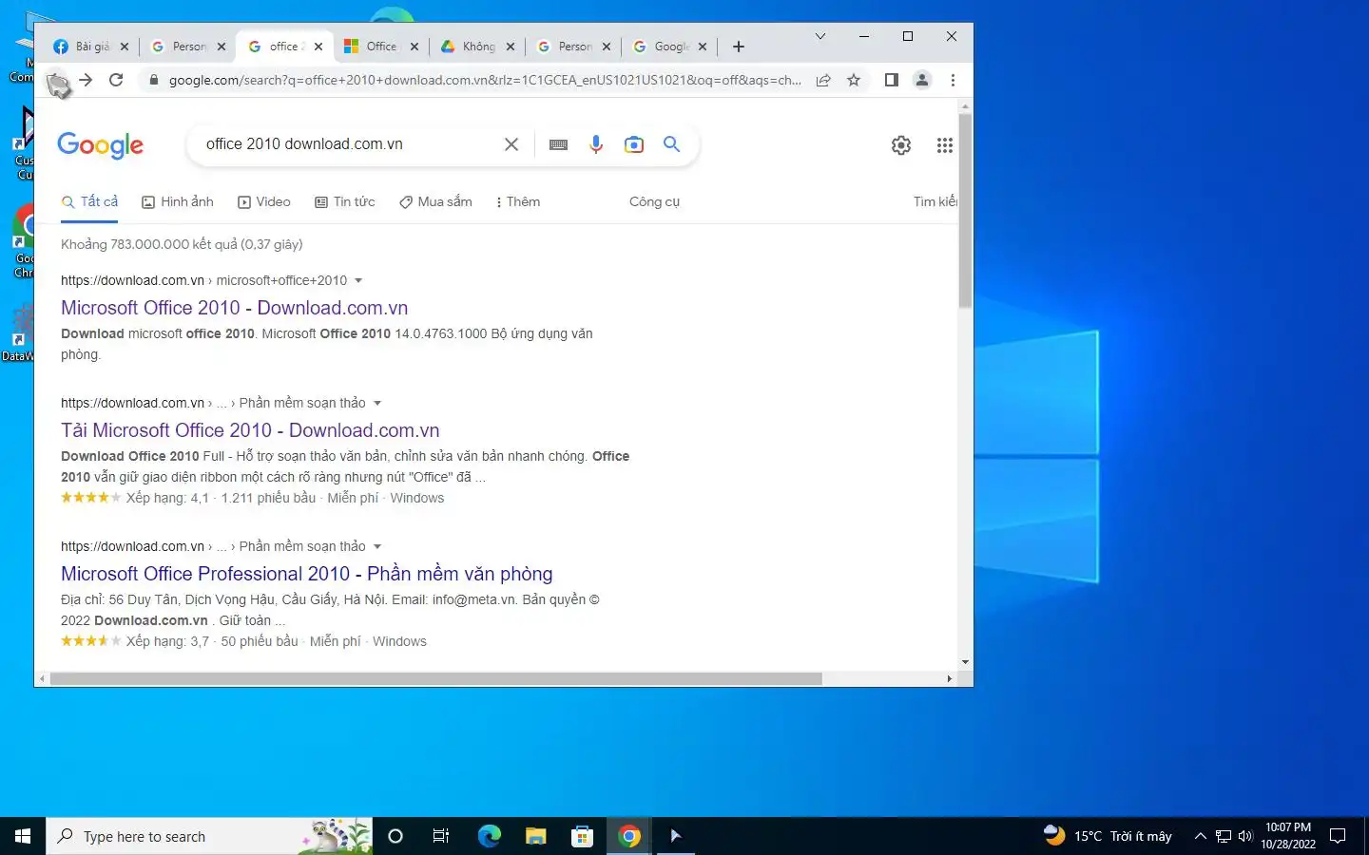The height and width of the screenshot is (855, 1369).
Task: Select the Video results filter
Action: [x=264, y=201]
